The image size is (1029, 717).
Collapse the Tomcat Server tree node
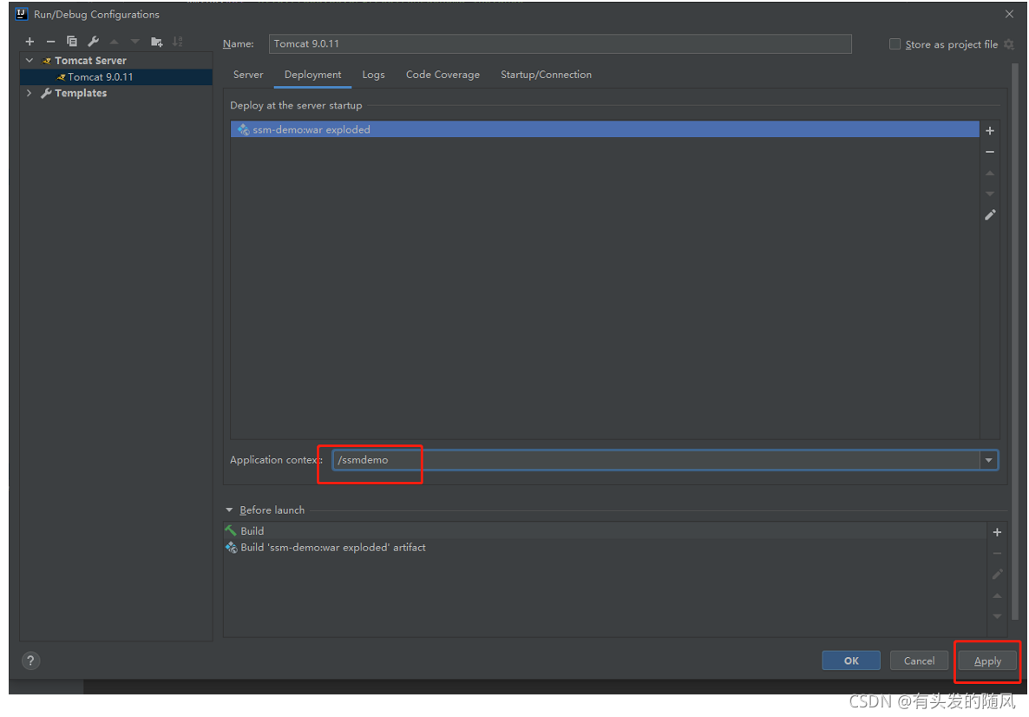[29, 61]
